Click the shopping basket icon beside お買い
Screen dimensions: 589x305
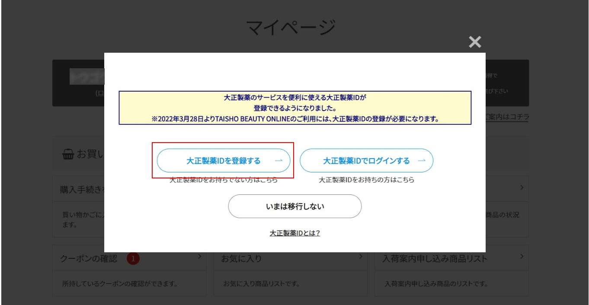[x=68, y=154]
